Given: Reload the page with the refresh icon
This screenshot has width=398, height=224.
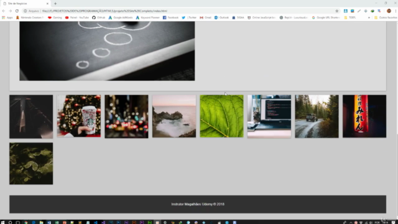Looking at the screenshot, I should [x=17, y=11].
